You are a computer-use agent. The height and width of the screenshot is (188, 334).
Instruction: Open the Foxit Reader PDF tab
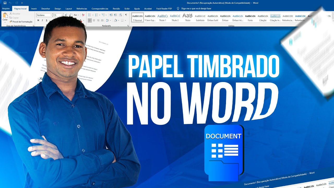click(x=164, y=9)
